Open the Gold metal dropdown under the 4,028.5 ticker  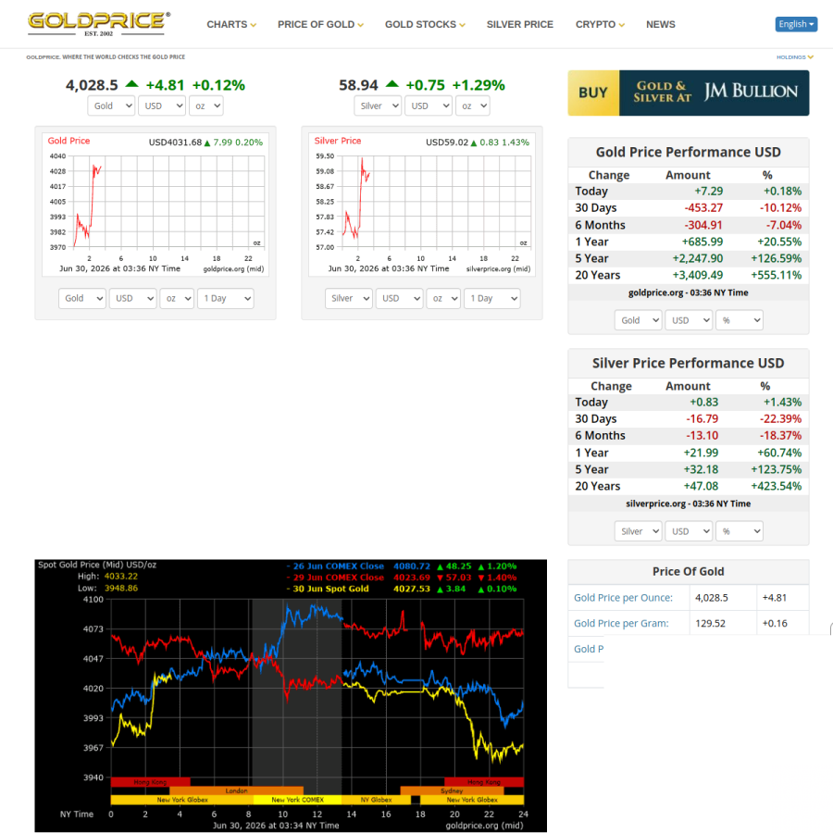pyautogui.click(x=111, y=106)
